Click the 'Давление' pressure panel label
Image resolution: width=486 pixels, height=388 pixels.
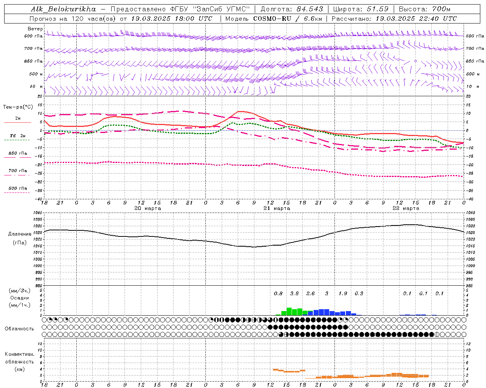pyautogui.click(x=20, y=234)
